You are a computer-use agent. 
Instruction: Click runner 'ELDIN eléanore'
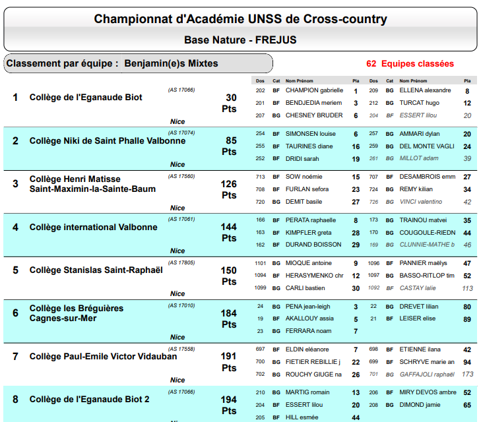(x=307, y=349)
